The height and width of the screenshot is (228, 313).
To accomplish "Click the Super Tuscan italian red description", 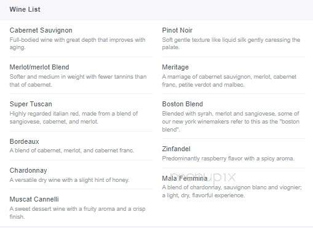I will click(x=74, y=117).
